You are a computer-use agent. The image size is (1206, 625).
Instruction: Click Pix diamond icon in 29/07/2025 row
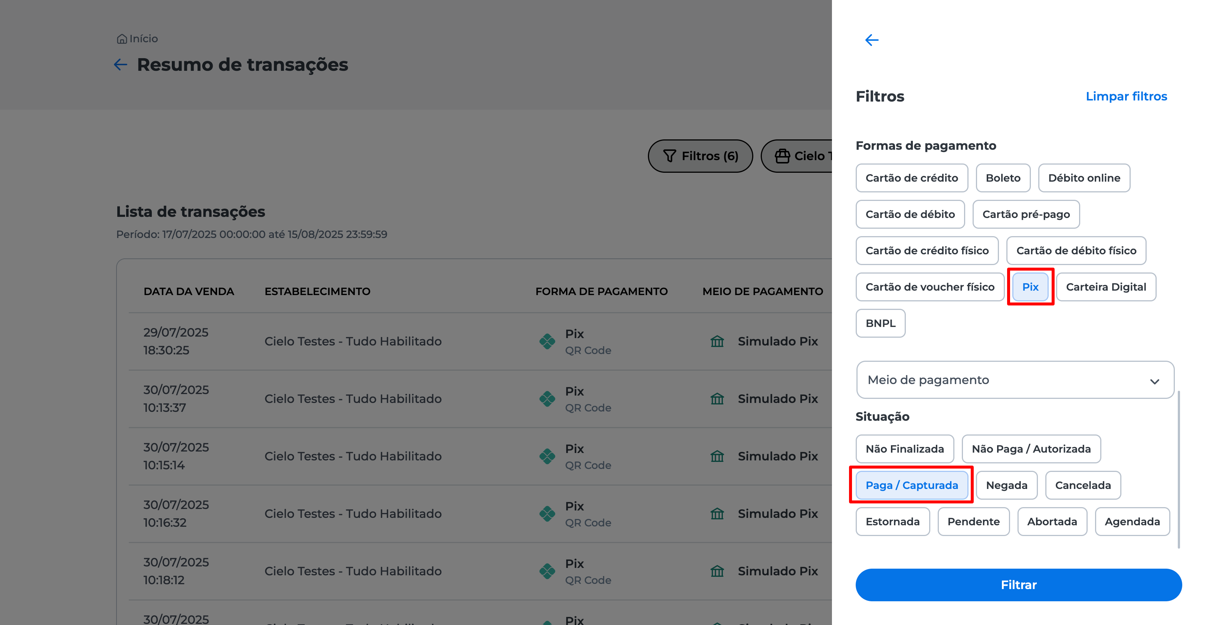[547, 341]
